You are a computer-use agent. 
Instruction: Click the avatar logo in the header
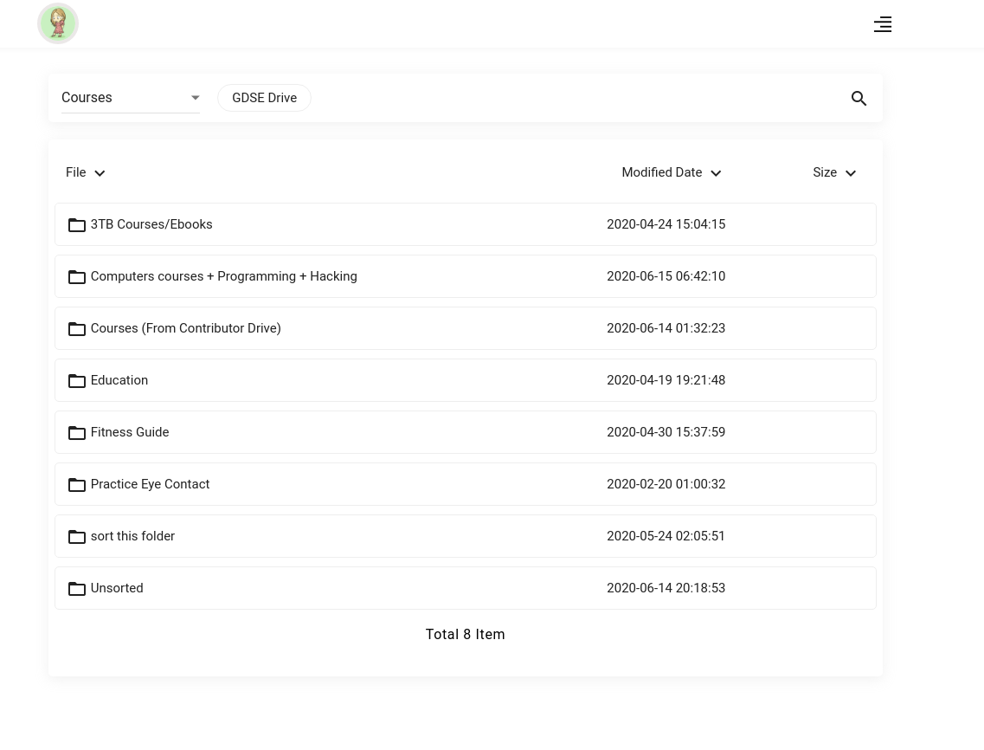[x=58, y=24]
